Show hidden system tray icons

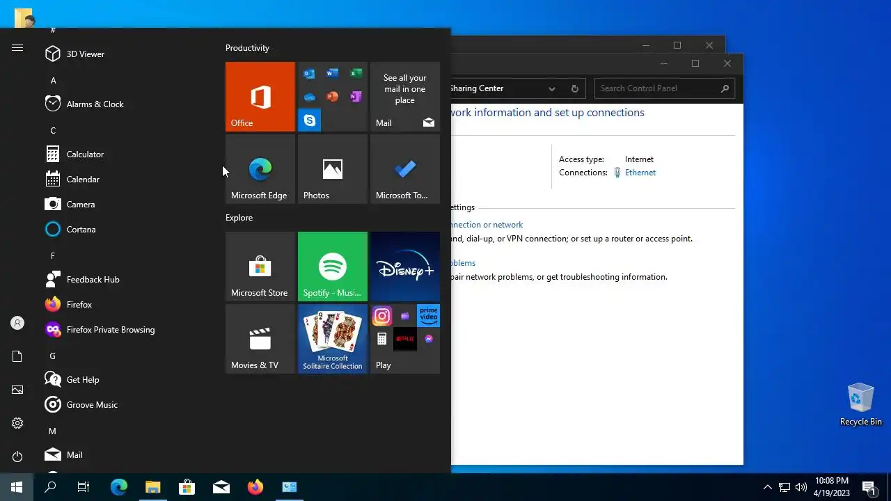768,487
